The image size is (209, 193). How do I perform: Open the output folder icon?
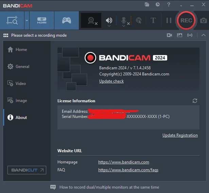click(x=147, y=5)
